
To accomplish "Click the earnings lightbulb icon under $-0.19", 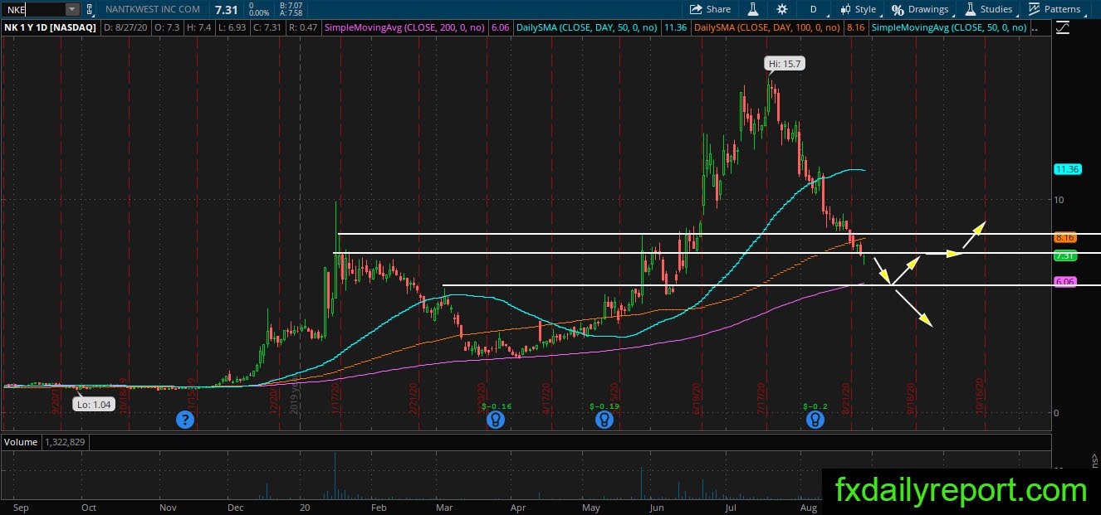I will tap(604, 420).
